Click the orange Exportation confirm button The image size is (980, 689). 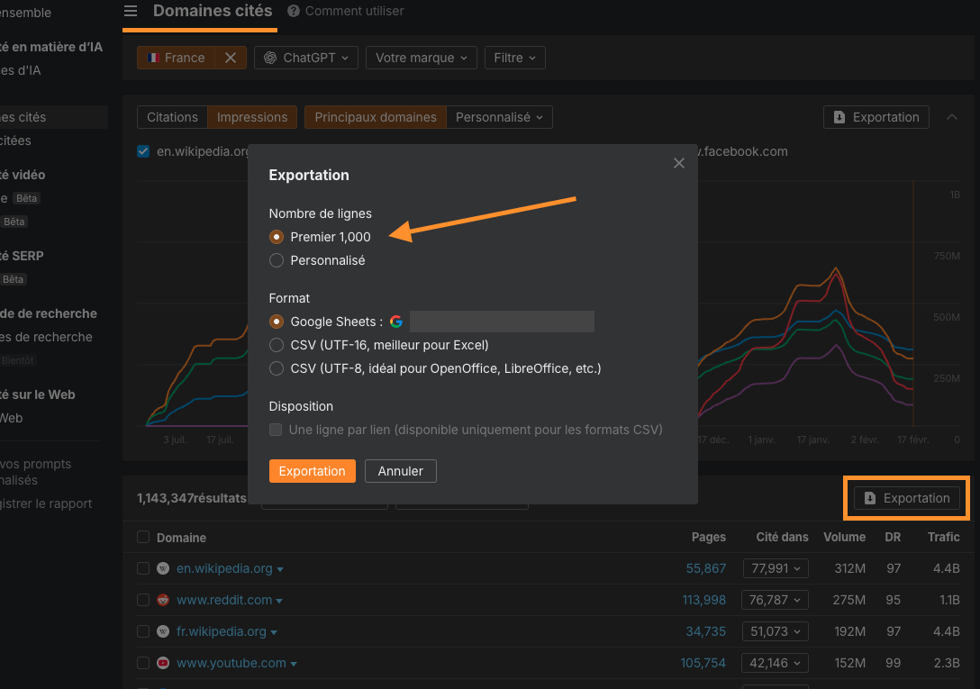[312, 471]
